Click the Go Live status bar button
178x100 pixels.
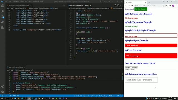point(112,96)
